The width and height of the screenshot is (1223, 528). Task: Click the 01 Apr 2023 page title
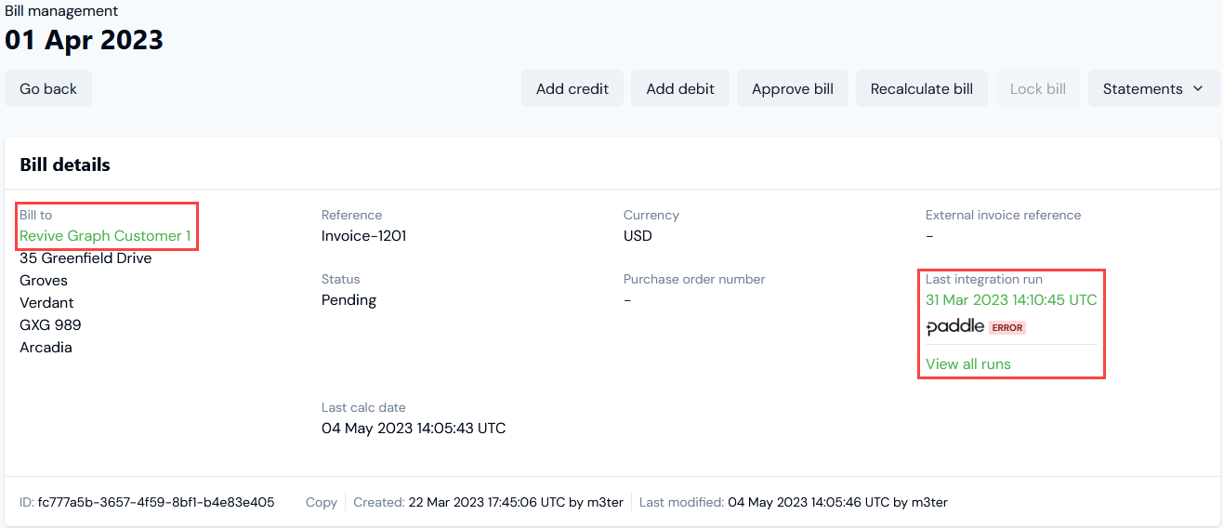(x=84, y=40)
